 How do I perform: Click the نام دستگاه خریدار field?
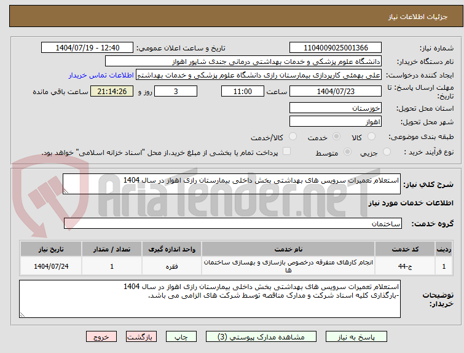[243, 61]
